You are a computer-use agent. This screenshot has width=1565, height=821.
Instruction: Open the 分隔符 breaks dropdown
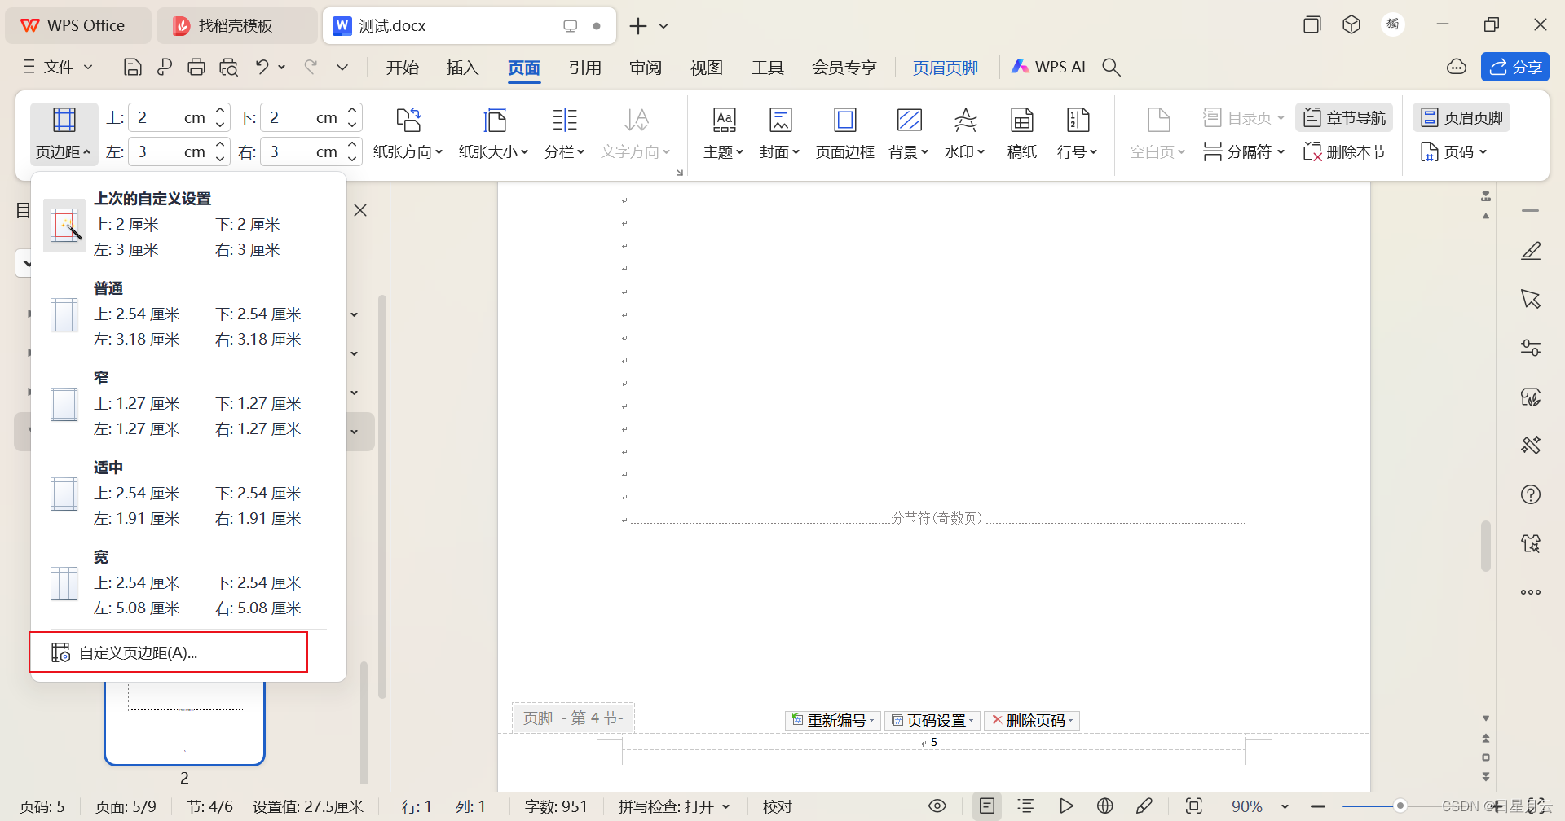(x=1244, y=151)
